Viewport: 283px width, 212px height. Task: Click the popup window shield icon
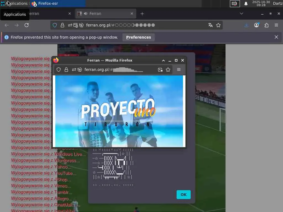click(x=59, y=70)
